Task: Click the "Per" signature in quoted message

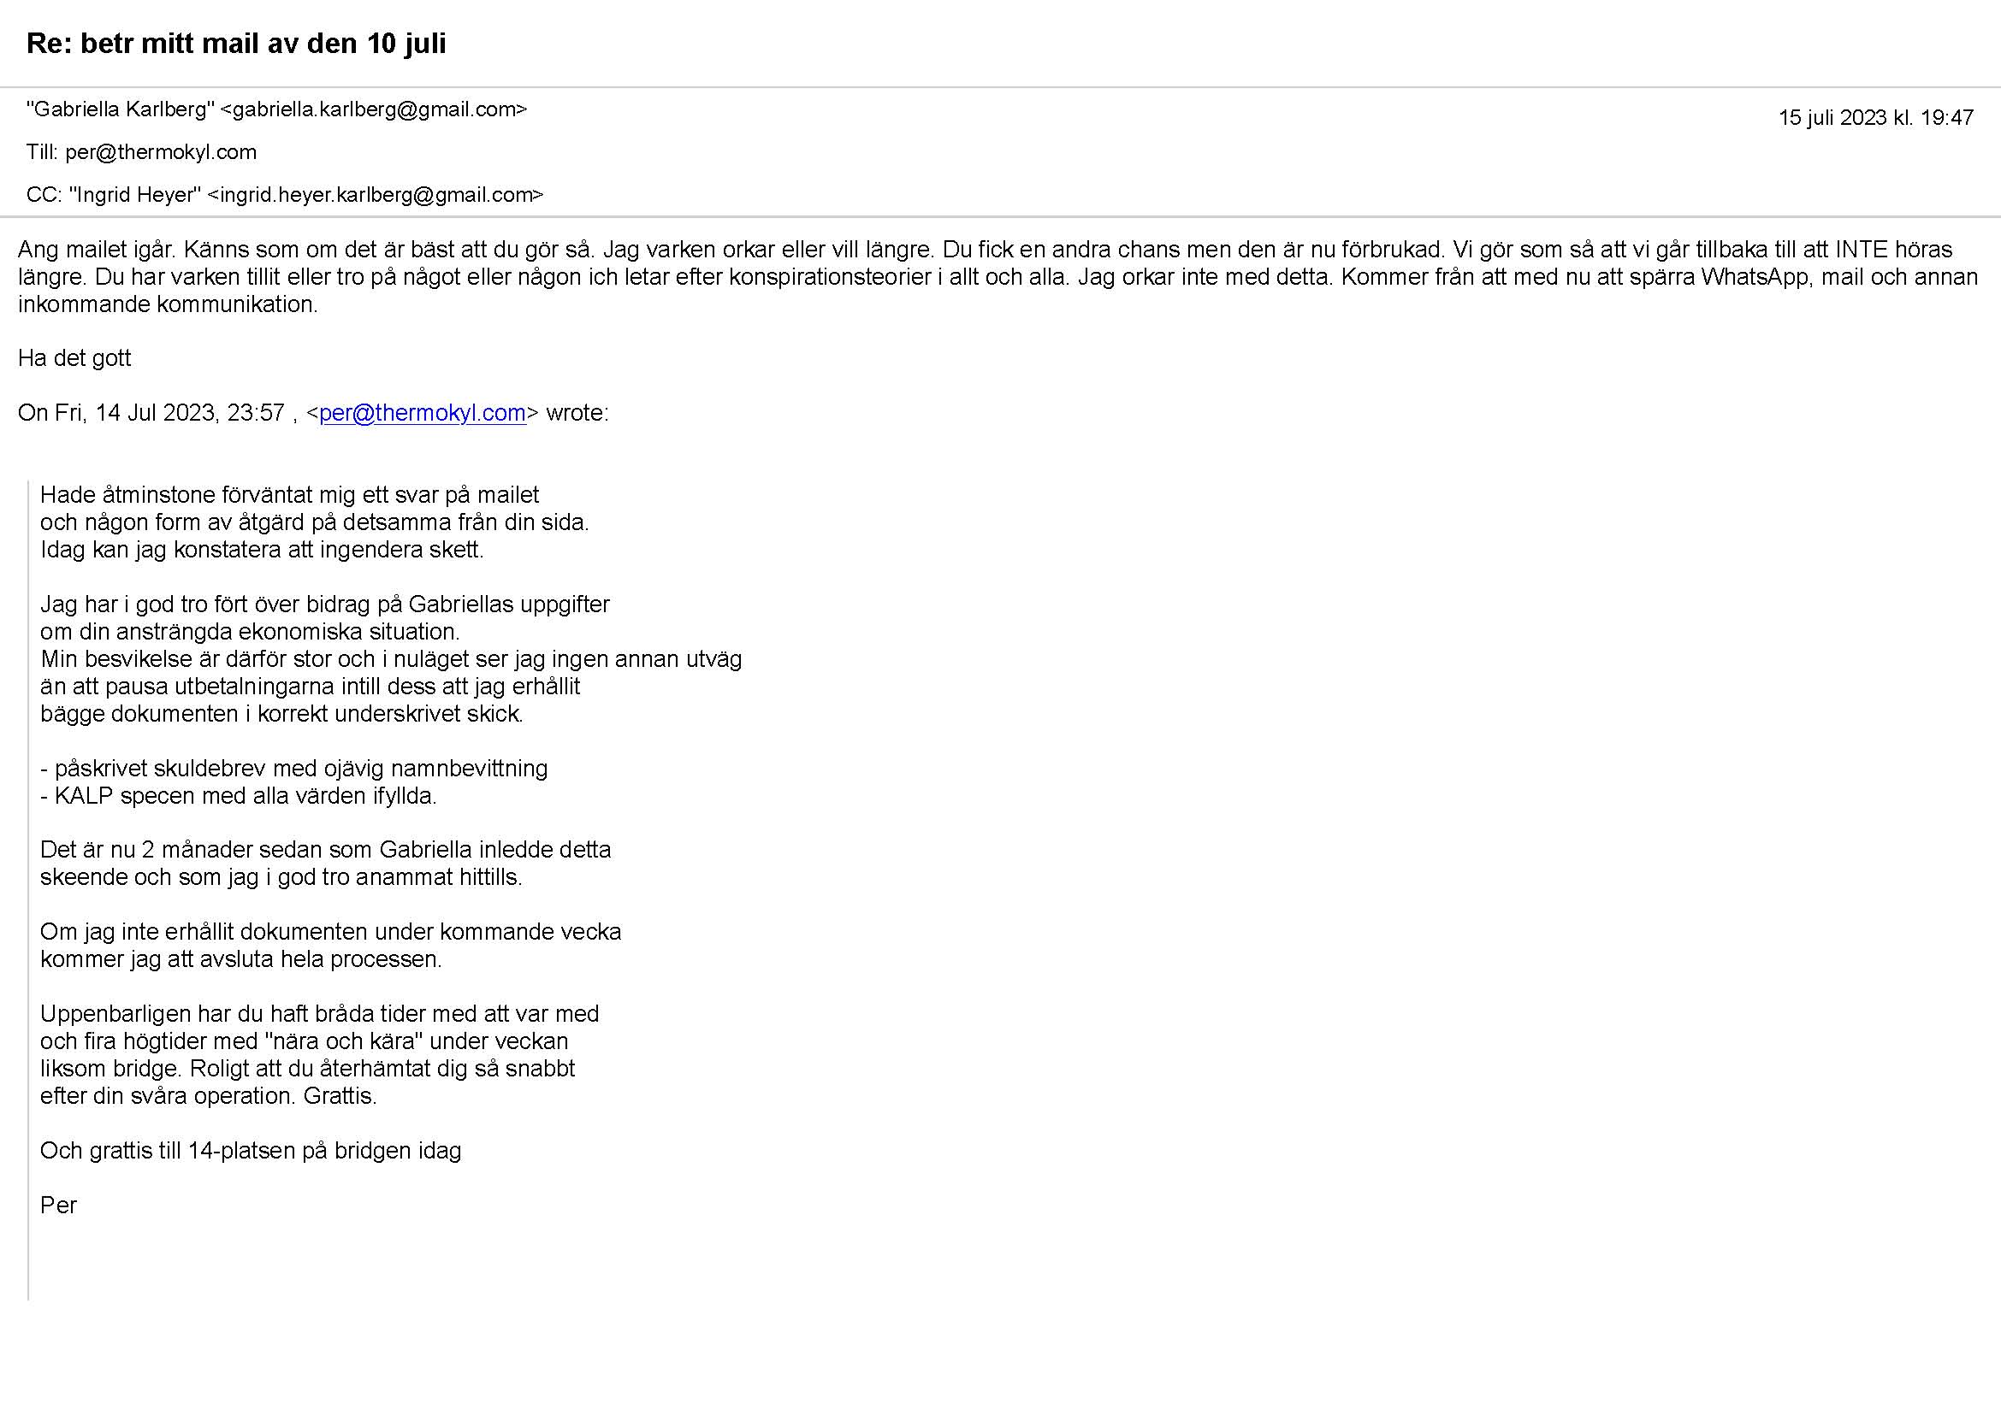Action: pos(58,1206)
